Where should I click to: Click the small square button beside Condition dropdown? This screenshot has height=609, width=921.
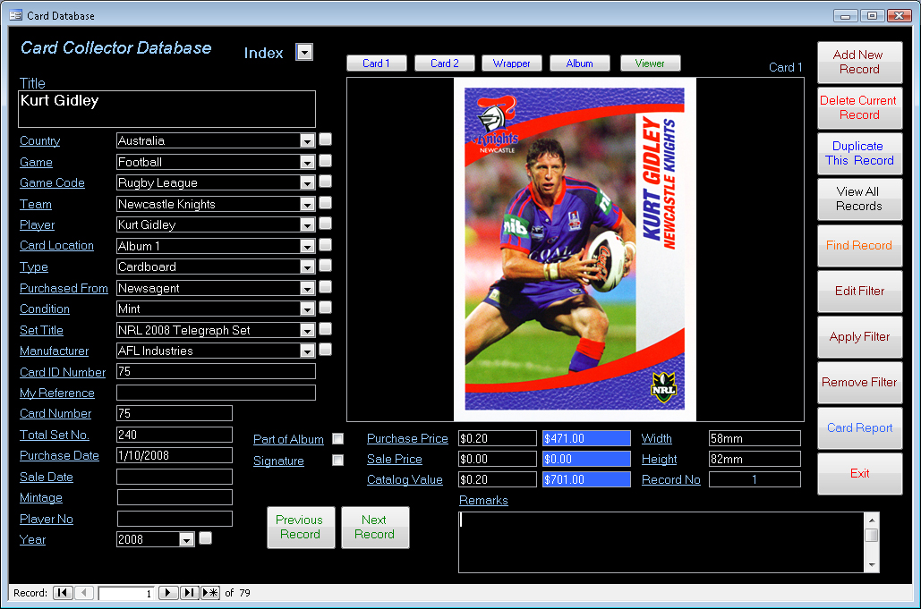pos(325,309)
